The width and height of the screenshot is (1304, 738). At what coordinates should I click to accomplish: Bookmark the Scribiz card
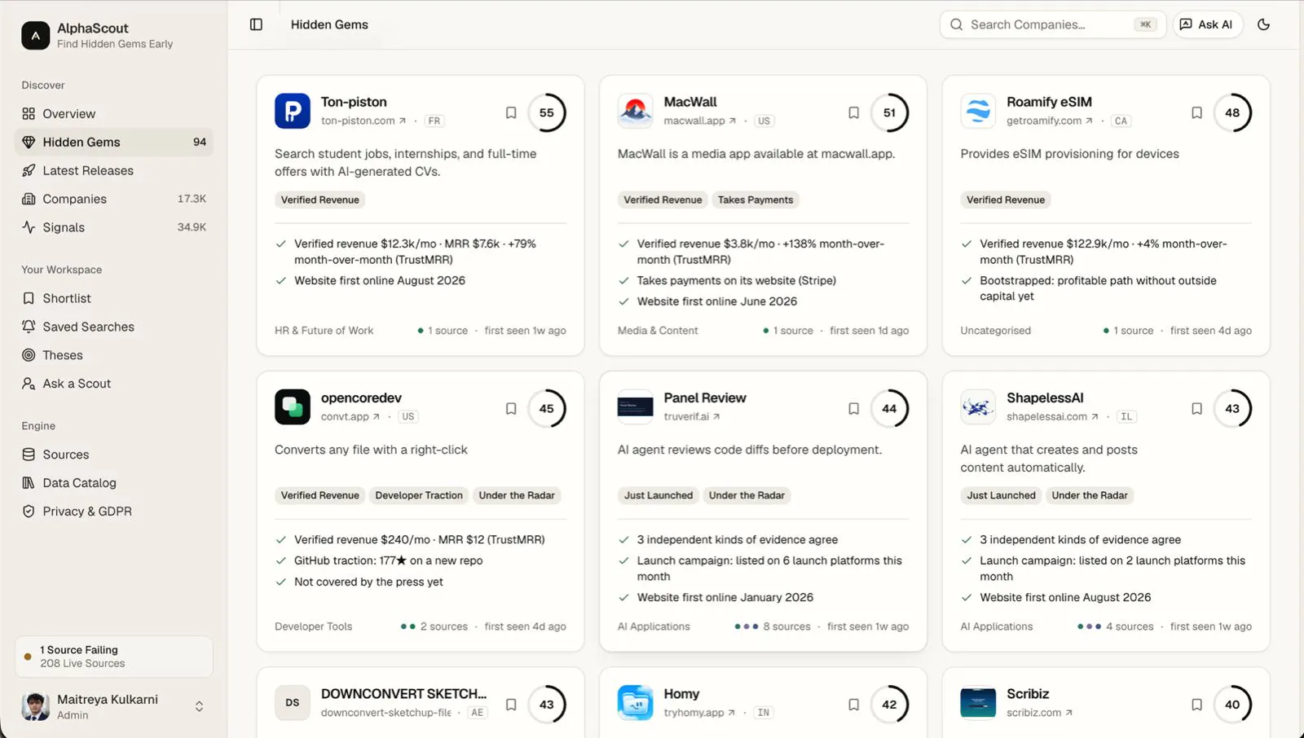pos(1196,705)
